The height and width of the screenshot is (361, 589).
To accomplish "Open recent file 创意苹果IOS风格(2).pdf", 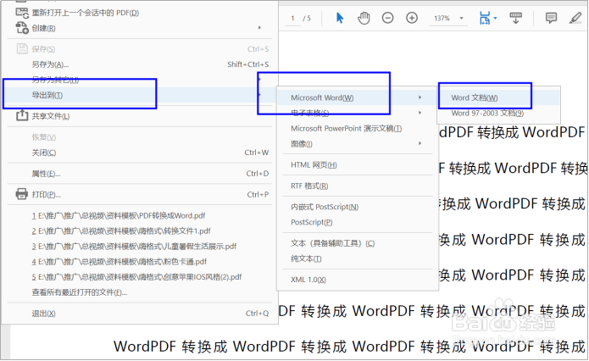I will click(x=136, y=277).
